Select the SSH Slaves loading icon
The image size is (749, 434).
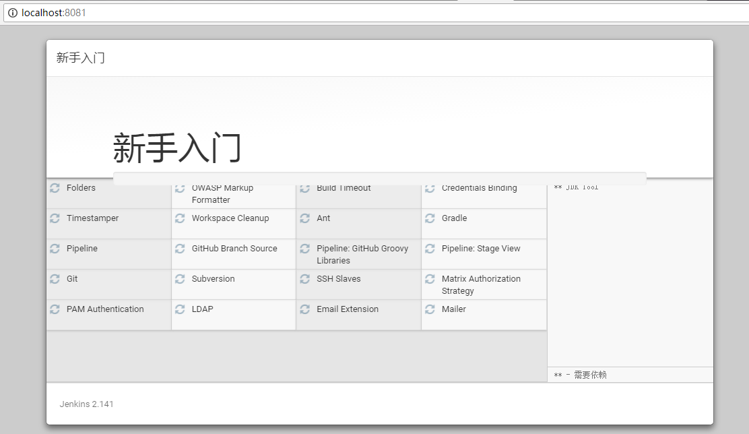click(305, 279)
